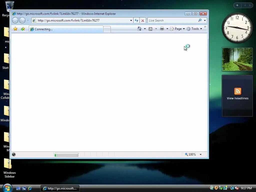Open the Favorites Center star icon
Viewport: 256px width, 192px height.
(15, 29)
